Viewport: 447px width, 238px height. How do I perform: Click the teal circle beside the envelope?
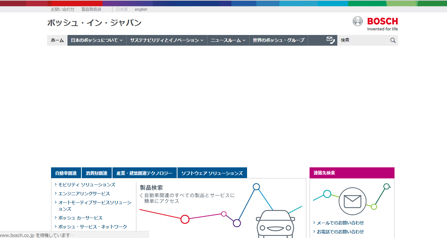tap(327, 194)
